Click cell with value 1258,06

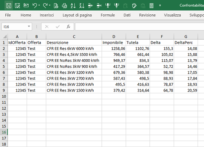(114, 49)
